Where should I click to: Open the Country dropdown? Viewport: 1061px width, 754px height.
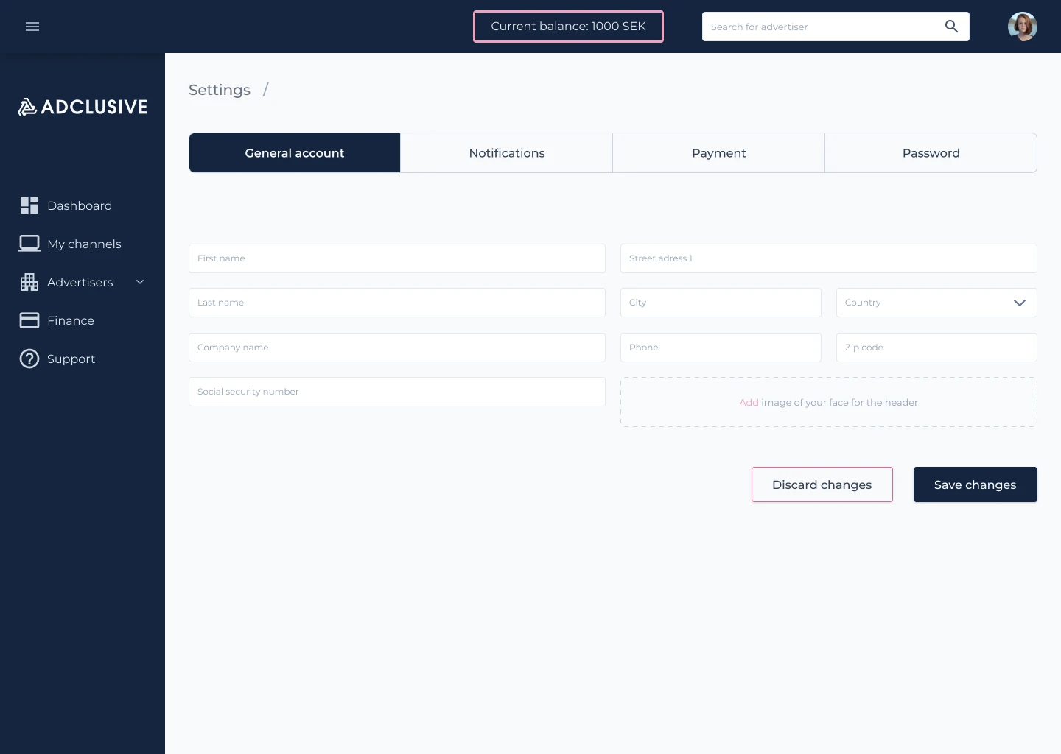click(x=936, y=303)
